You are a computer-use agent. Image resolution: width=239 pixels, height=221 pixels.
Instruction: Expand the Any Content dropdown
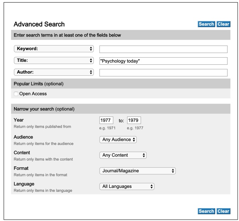(123, 155)
